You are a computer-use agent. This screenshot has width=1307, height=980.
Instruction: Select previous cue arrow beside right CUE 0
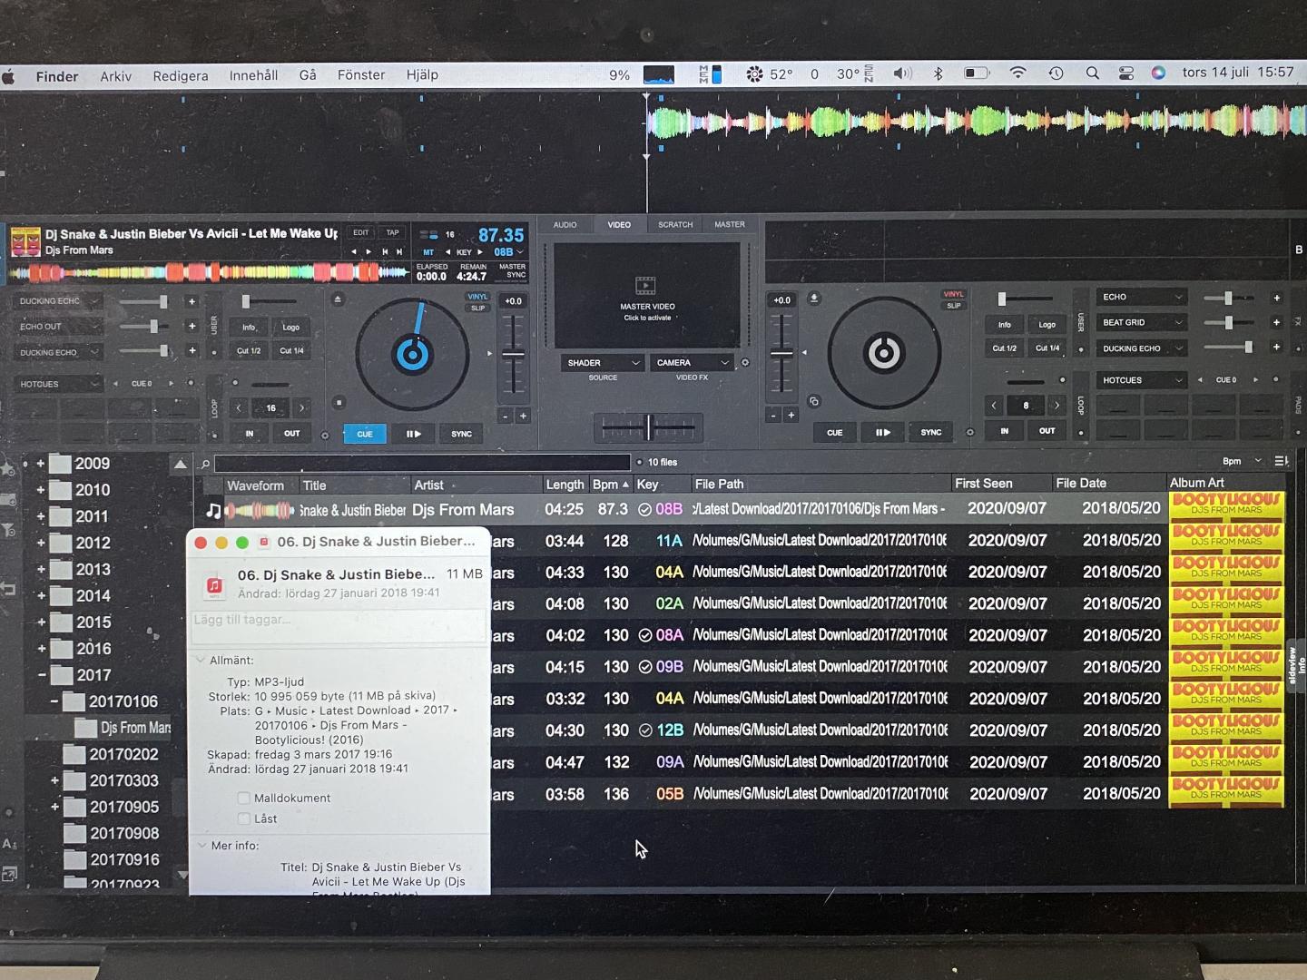[1200, 380]
